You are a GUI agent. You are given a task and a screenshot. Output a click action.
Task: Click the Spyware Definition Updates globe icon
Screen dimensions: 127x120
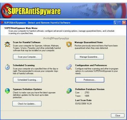(x=8, y=91)
